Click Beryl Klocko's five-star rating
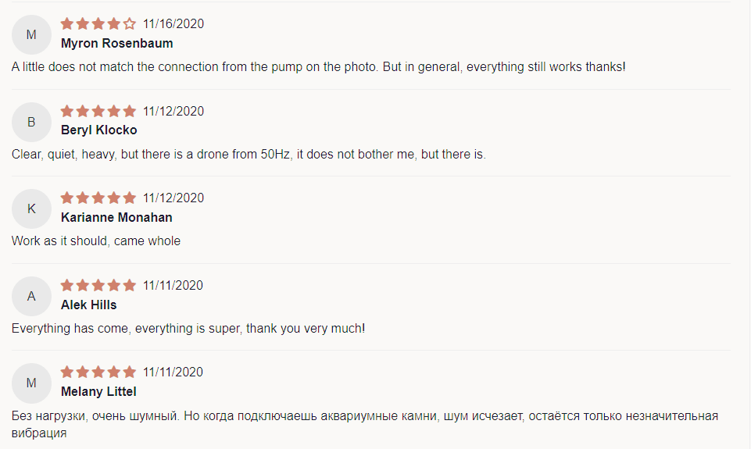 (98, 111)
